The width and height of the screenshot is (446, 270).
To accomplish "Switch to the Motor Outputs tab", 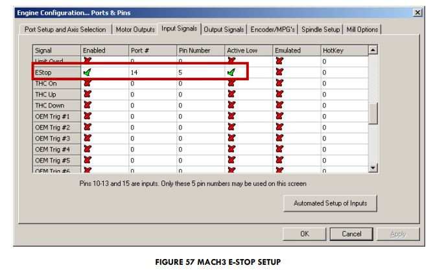I will coord(135,29).
